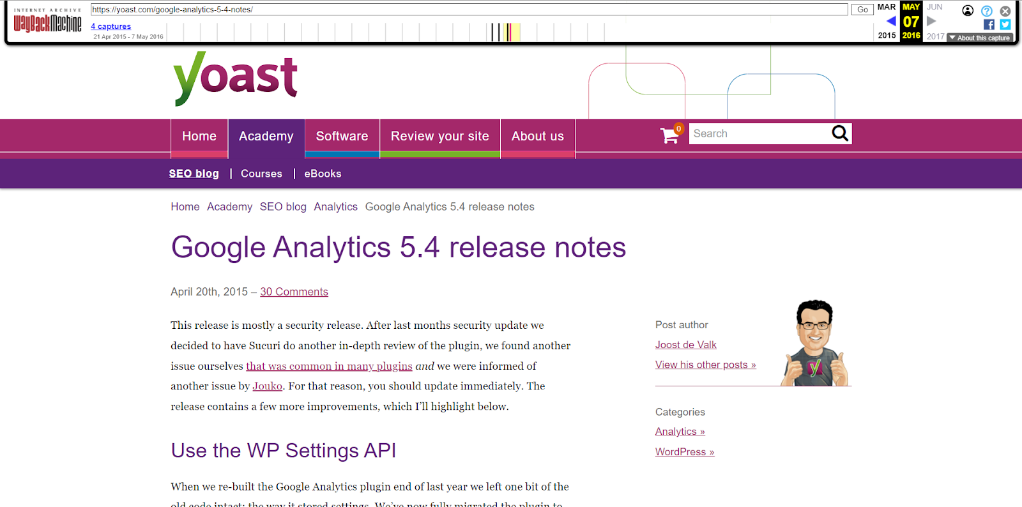The image size is (1022, 507).
Task: Select SEO blog submenu tab
Action: [x=194, y=174]
